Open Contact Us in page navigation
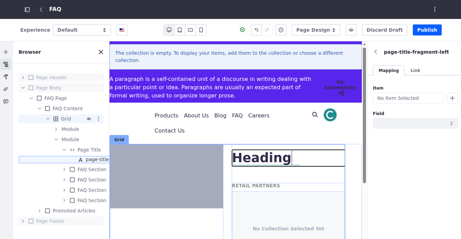This screenshot has height=239, width=461. [170, 131]
